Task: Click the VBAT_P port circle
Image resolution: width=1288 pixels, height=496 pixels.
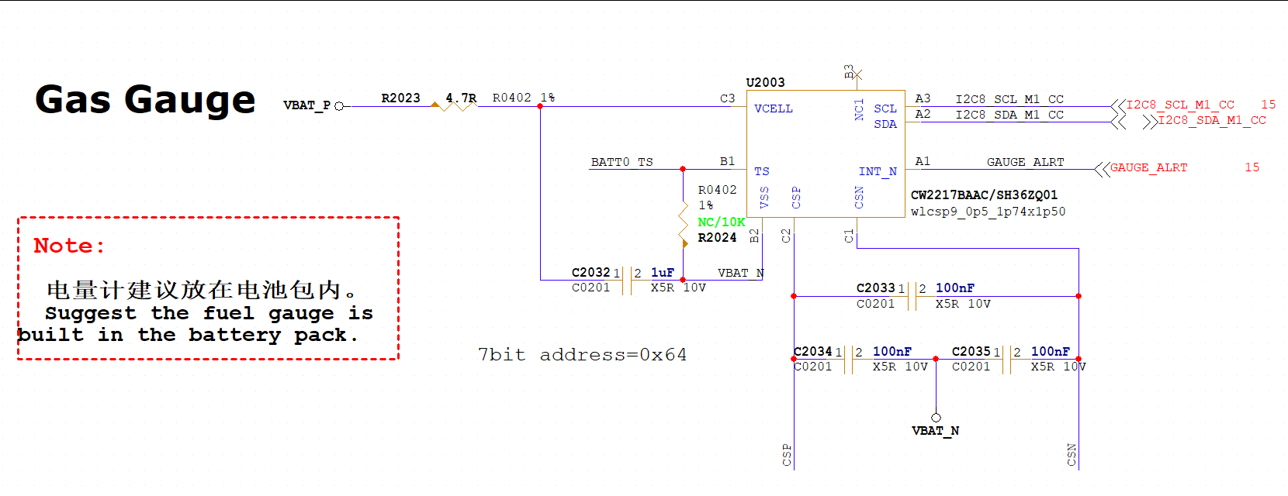Action: (x=339, y=106)
